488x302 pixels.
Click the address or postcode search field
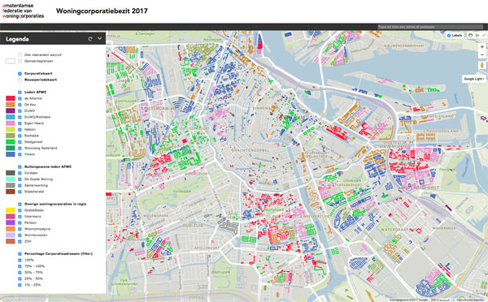click(x=430, y=27)
